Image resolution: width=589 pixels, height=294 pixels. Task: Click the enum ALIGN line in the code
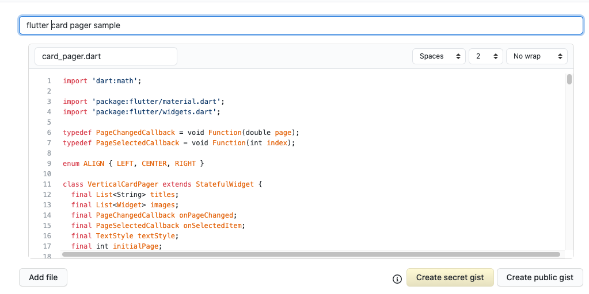click(x=134, y=164)
